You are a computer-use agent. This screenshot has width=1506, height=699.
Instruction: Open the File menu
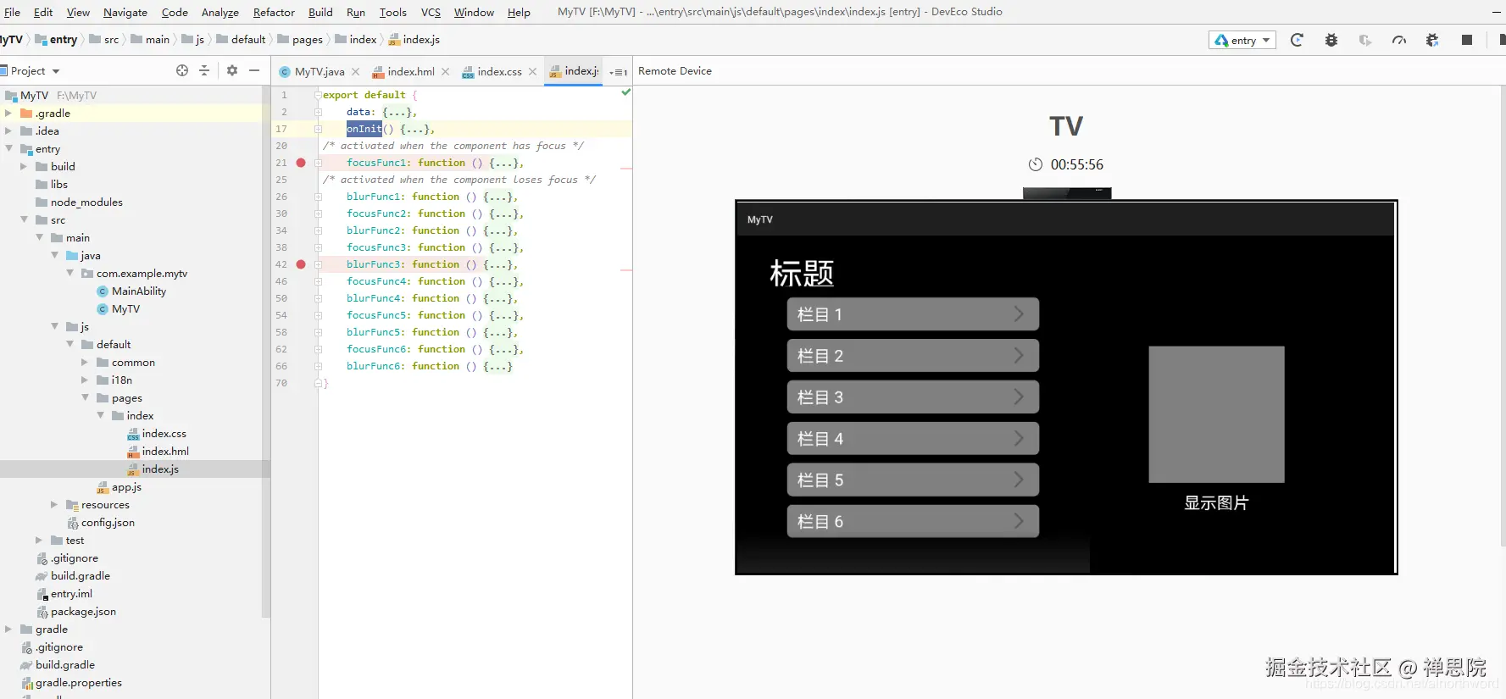[12, 12]
